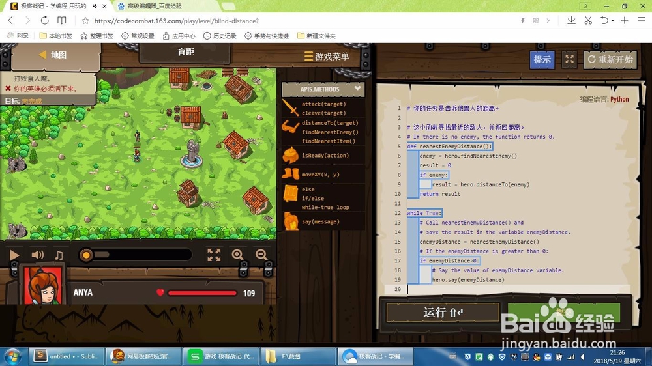652x366 pixels.
Task: Click while-true loop entry
Action: [x=325, y=207]
